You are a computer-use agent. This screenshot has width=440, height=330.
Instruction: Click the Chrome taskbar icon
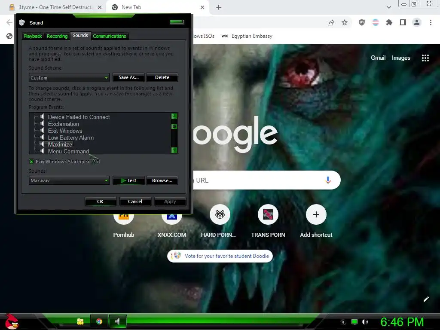click(x=99, y=321)
